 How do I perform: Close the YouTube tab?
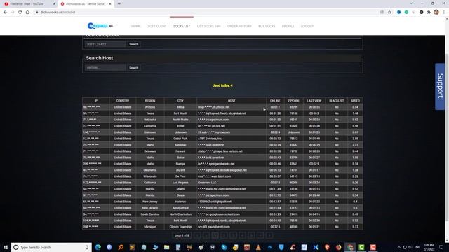pos(54,4)
